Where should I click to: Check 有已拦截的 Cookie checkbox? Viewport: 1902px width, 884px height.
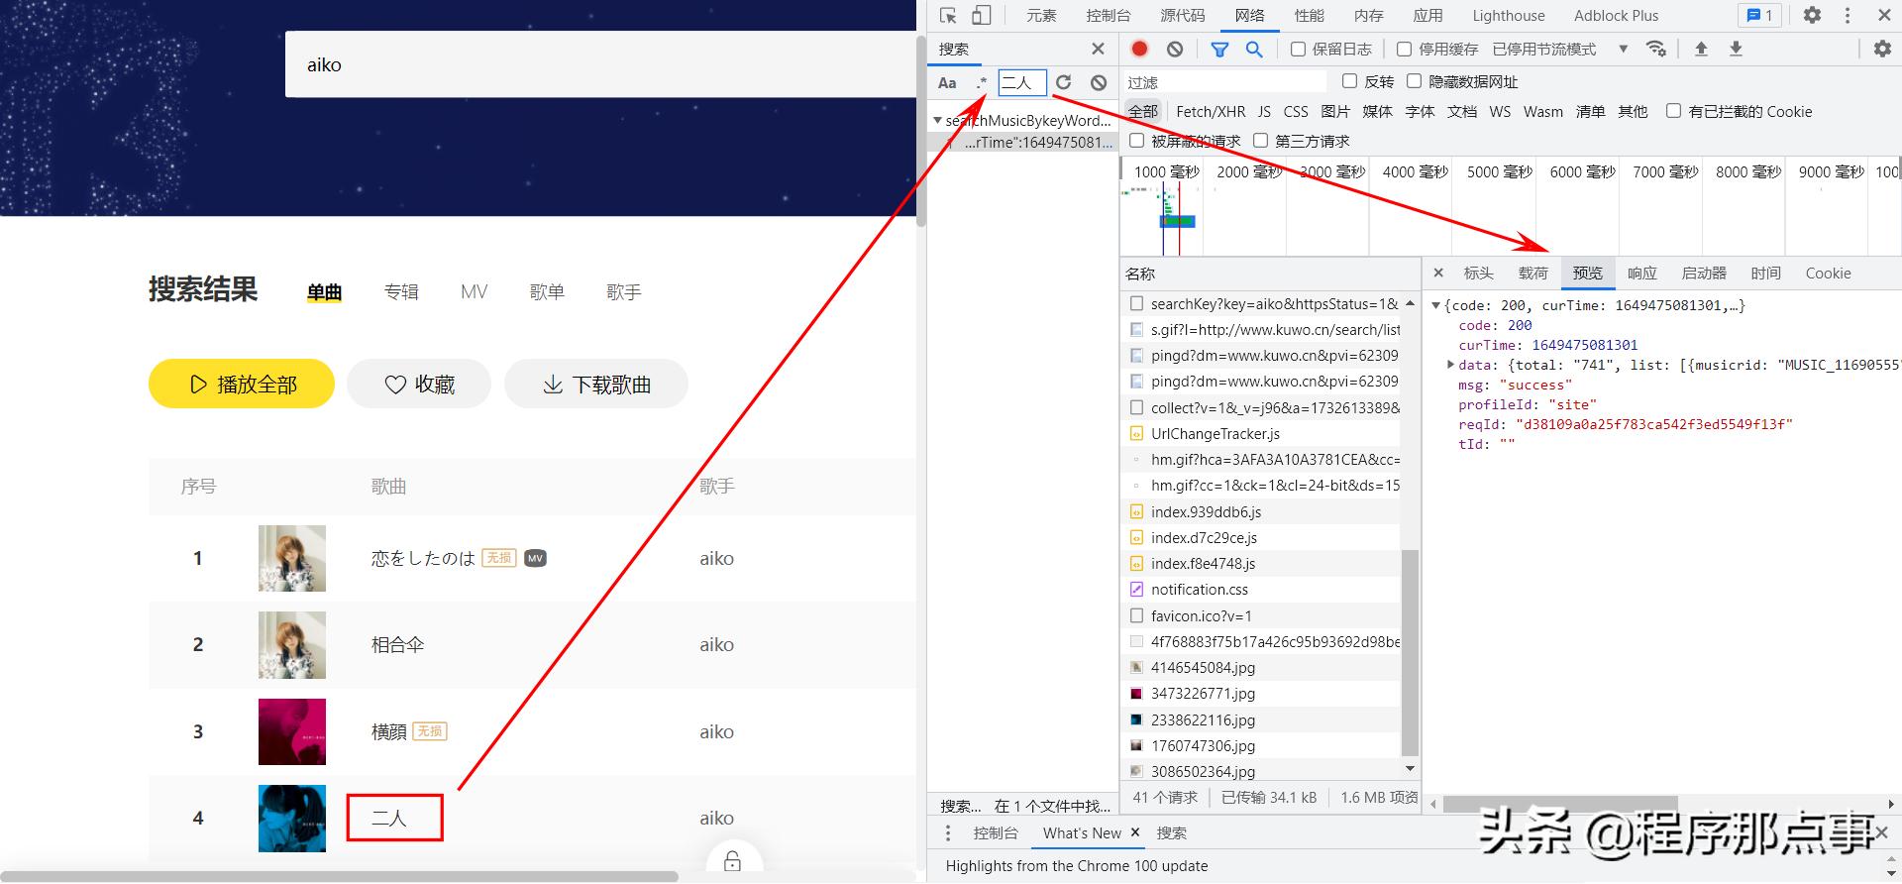click(x=1673, y=111)
